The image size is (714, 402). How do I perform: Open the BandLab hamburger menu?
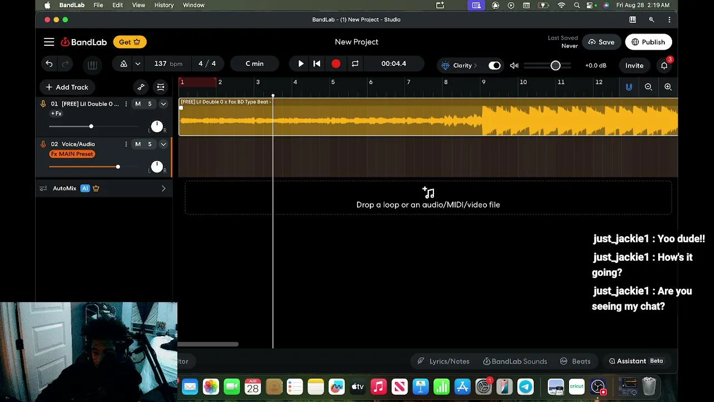[x=49, y=42]
